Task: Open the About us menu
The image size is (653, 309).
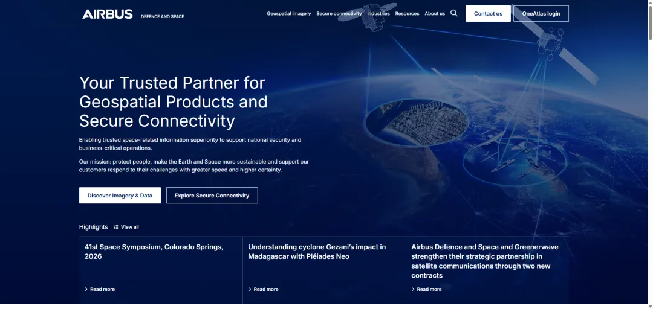Action: 434,14
